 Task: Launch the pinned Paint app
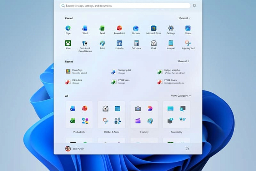(102, 45)
